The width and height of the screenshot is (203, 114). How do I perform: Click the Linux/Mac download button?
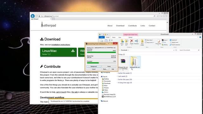point(58,52)
